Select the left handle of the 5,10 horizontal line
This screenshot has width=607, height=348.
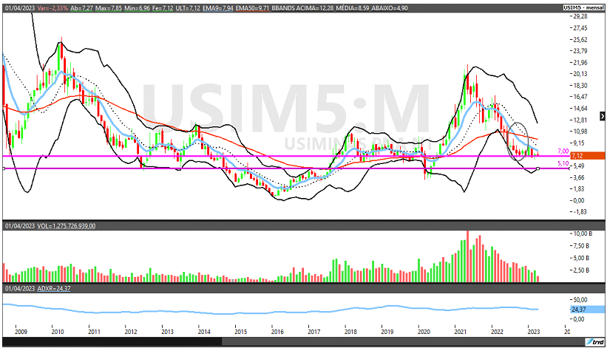pyautogui.click(x=4, y=168)
